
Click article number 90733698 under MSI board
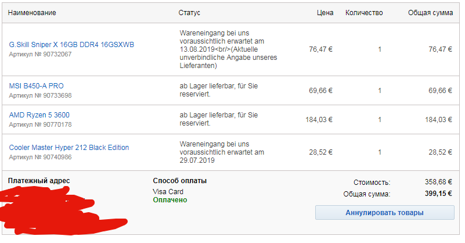pyautogui.click(x=40, y=95)
